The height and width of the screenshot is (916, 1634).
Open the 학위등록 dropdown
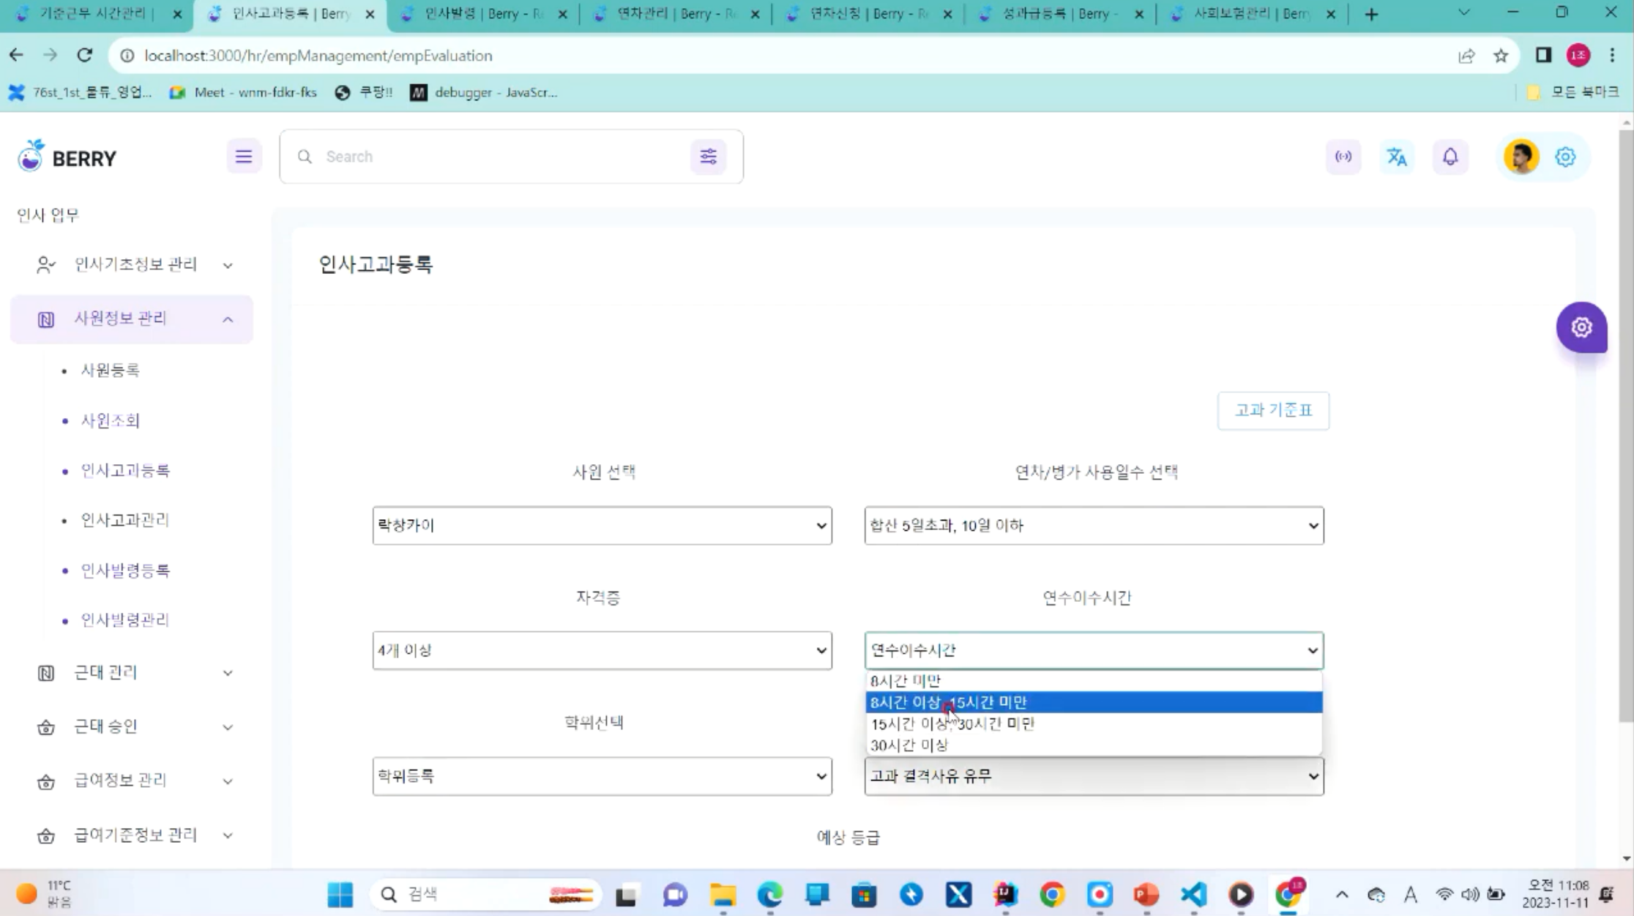pos(602,776)
